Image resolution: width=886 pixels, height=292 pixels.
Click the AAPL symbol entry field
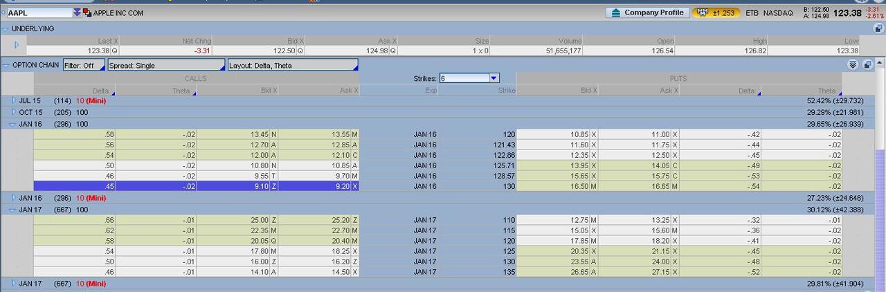[x=39, y=12]
